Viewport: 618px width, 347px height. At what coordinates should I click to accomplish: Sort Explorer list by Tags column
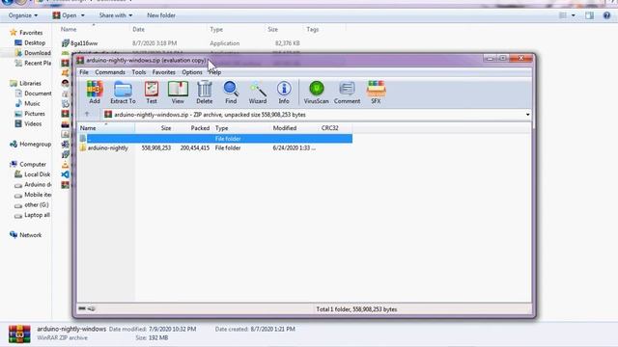coord(313,30)
